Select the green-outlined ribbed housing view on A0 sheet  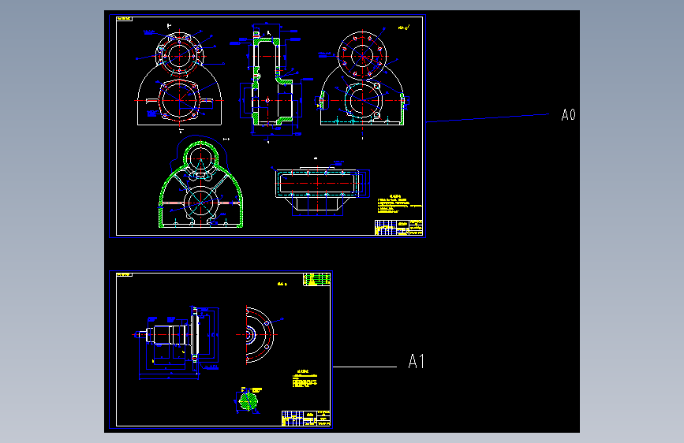pyautogui.click(x=200, y=182)
